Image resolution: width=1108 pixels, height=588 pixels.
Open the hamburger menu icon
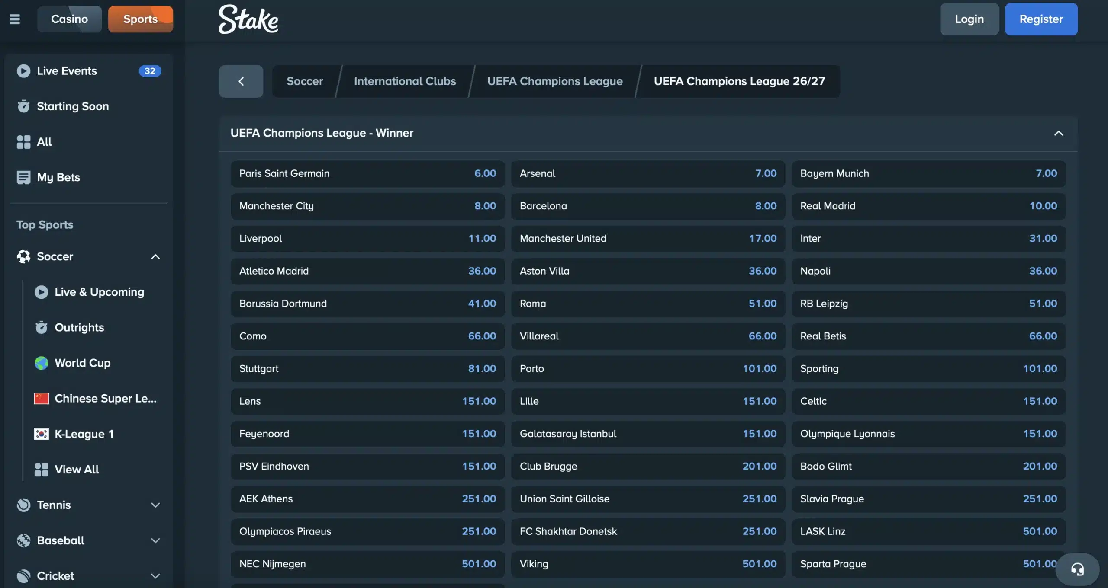pos(15,19)
